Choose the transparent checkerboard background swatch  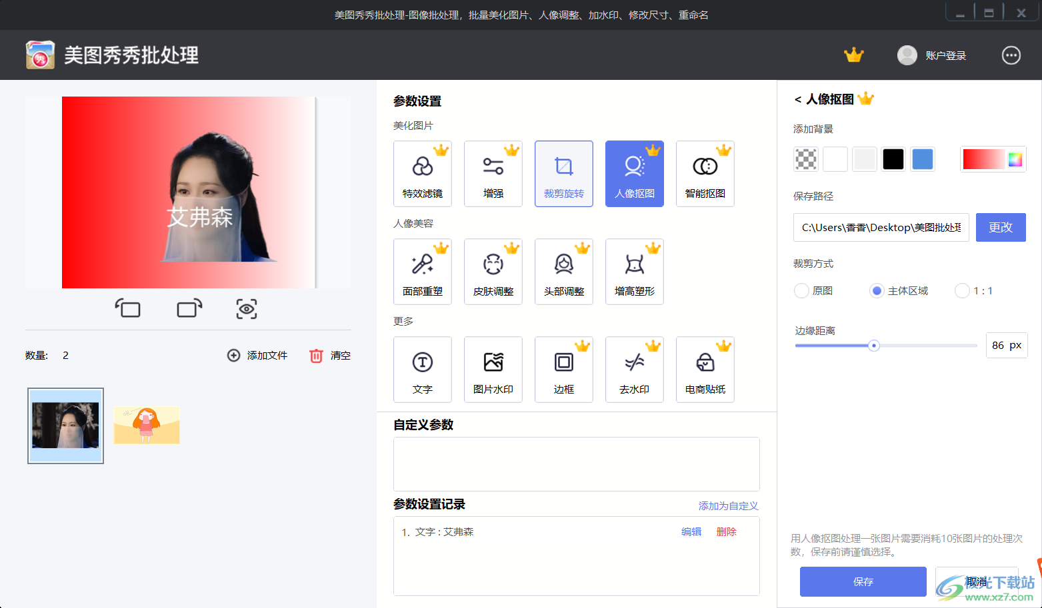pyautogui.click(x=806, y=159)
